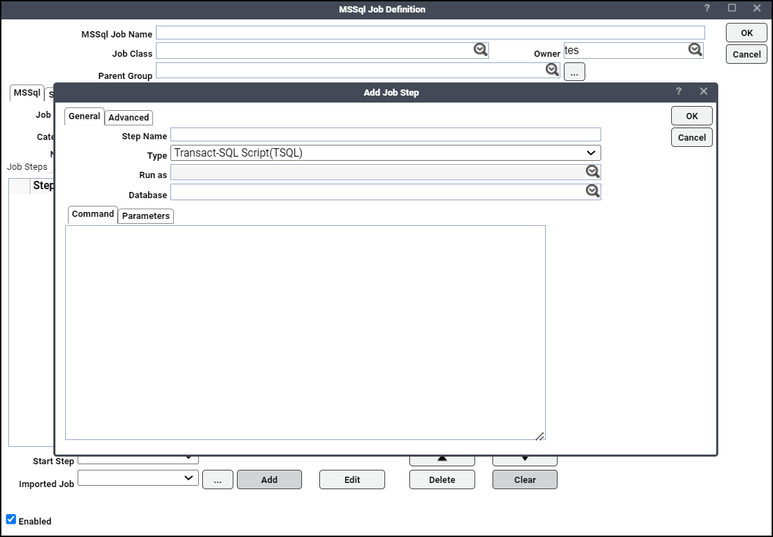Select the Command tab

pos(93,215)
